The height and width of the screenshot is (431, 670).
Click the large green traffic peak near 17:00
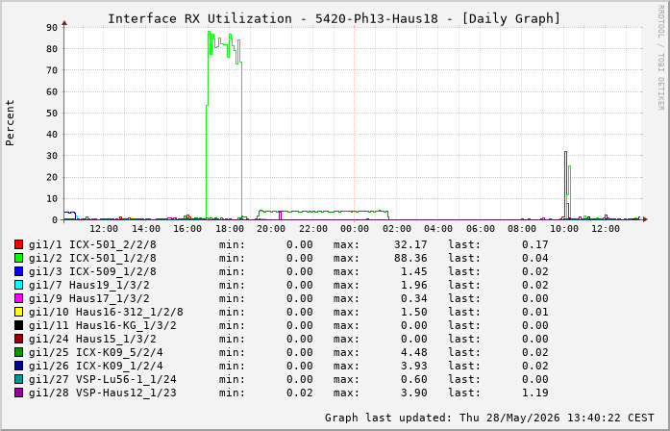[224, 126]
